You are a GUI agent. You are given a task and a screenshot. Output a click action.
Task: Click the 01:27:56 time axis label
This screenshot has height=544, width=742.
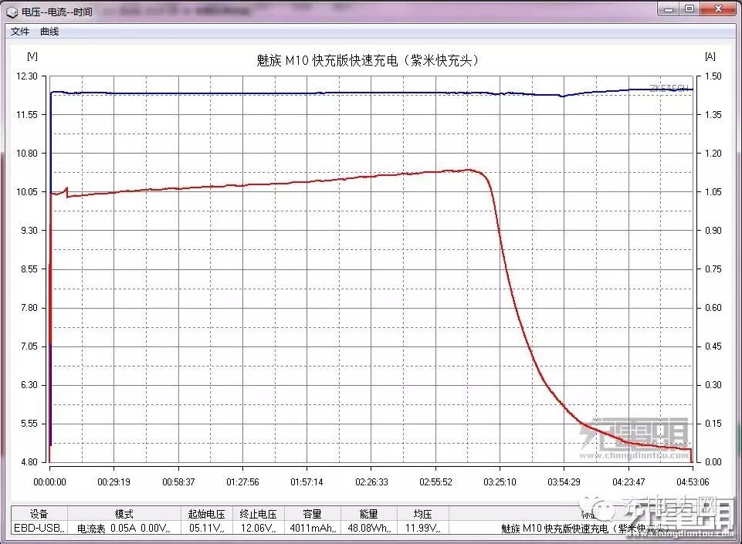click(x=242, y=482)
